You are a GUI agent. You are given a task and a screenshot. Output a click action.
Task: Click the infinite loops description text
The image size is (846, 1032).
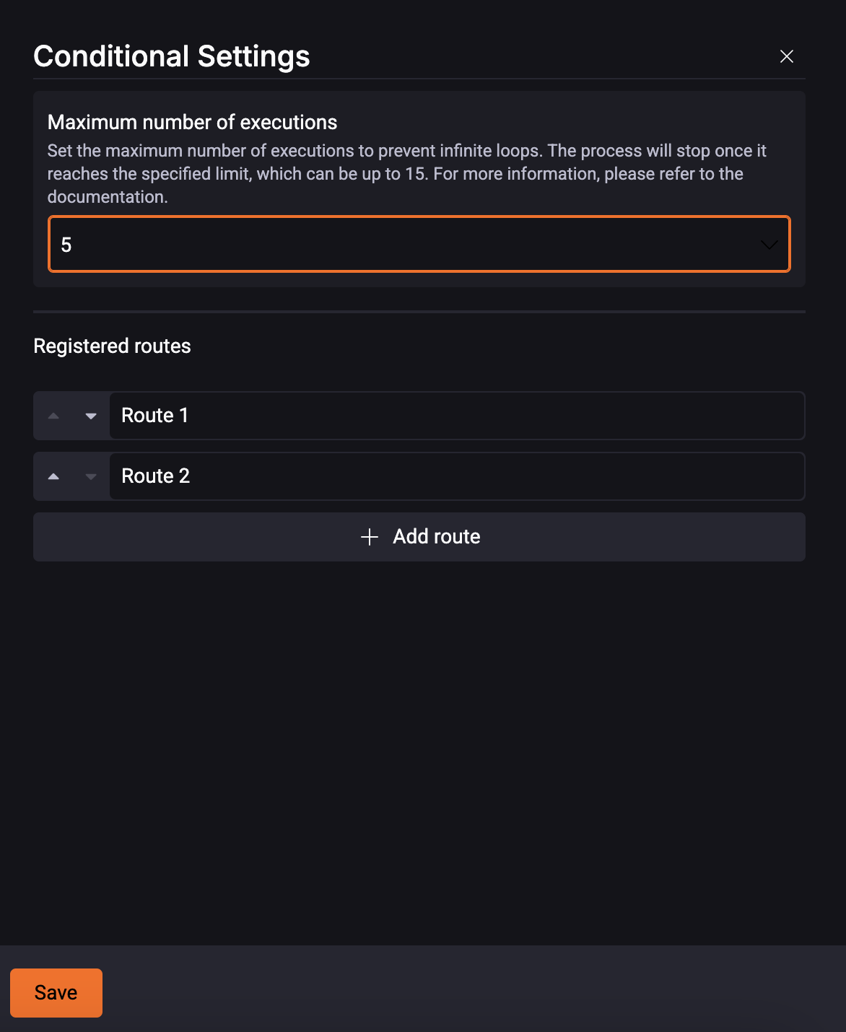pyautogui.click(x=406, y=151)
